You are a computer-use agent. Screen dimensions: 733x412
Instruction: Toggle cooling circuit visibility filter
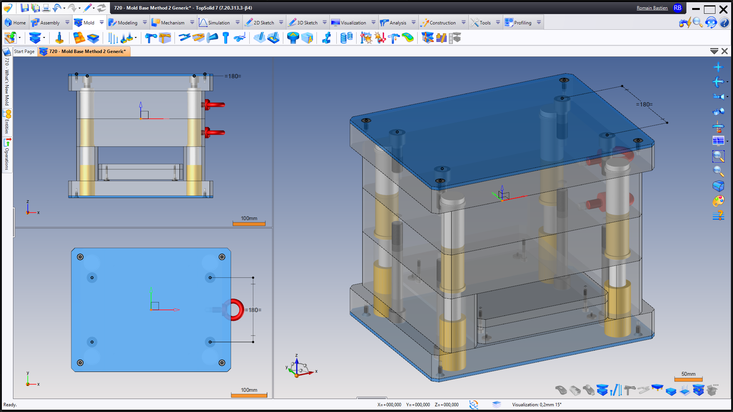[643, 390]
